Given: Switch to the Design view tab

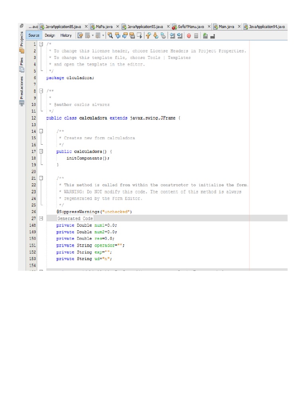Looking at the screenshot, I should [x=50, y=35].
